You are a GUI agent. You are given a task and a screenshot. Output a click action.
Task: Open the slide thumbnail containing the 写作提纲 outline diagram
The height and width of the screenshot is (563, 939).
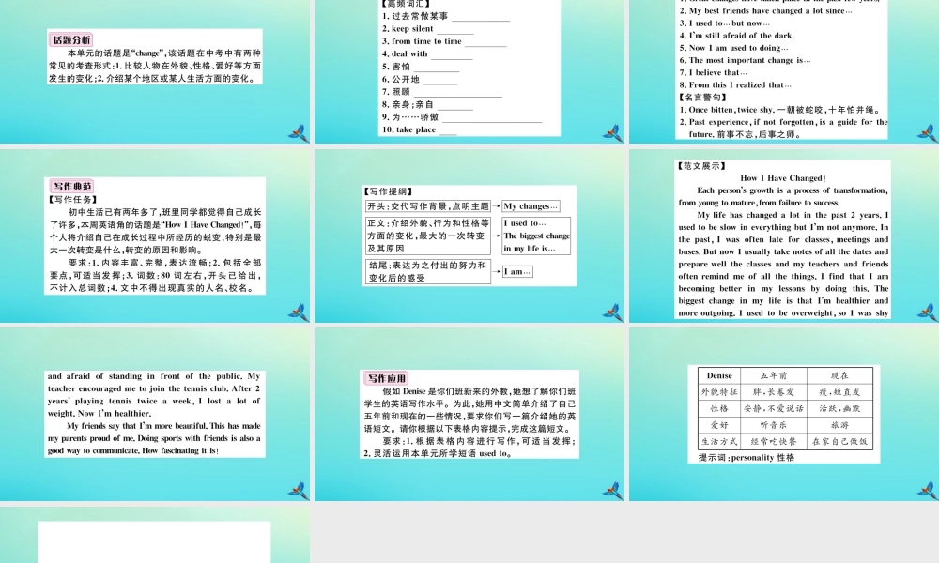[469, 236]
